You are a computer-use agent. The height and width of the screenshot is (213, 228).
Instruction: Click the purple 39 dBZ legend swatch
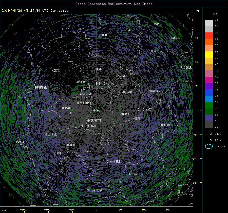209,86
